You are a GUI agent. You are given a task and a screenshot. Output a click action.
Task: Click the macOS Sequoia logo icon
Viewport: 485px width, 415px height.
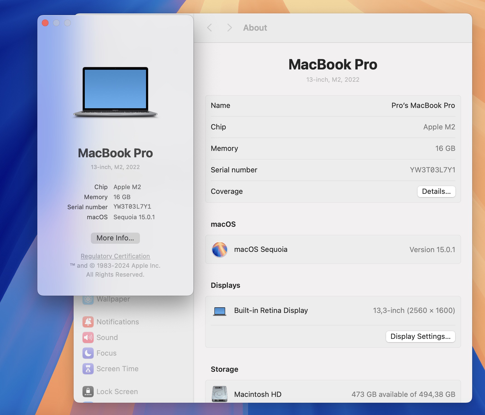(220, 249)
